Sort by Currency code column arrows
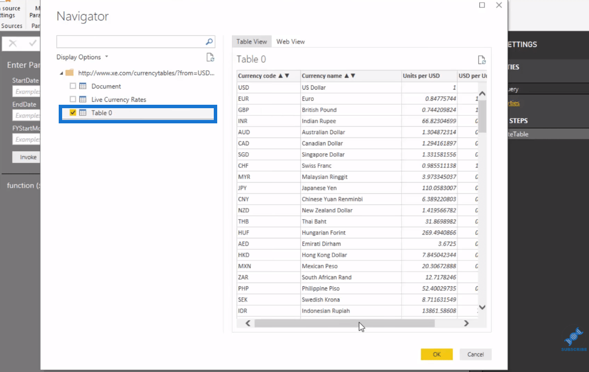 pos(284,76)
